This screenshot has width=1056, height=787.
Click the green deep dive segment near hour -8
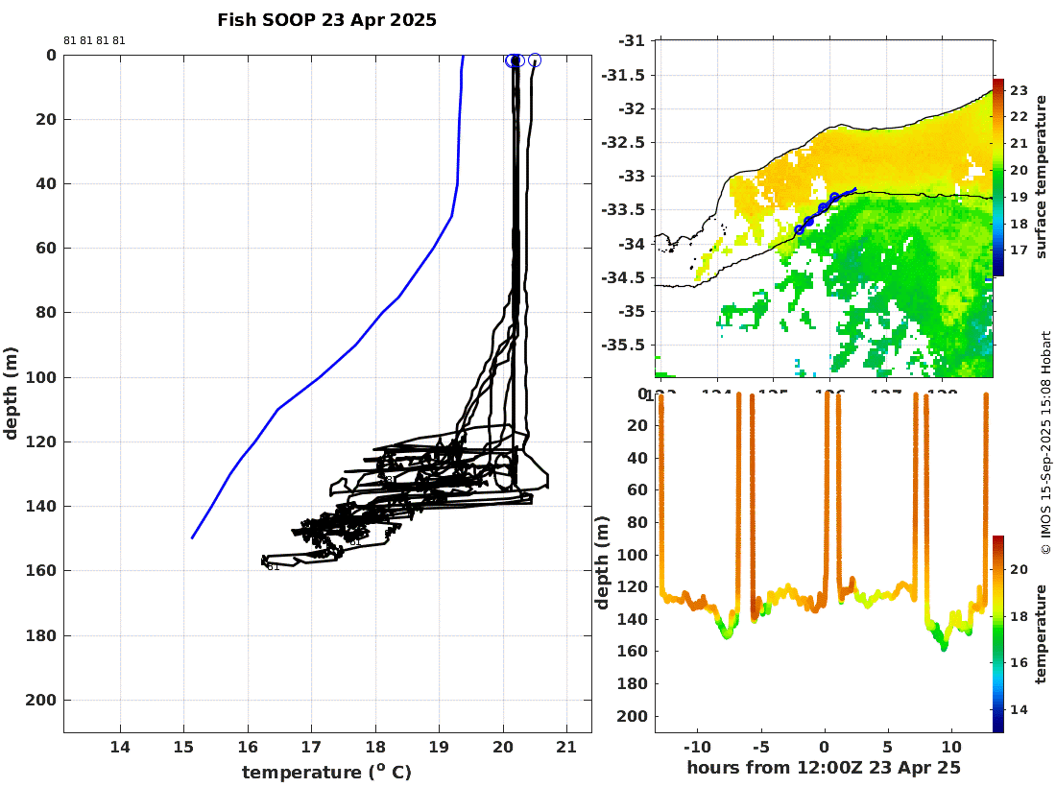(726, 631)
